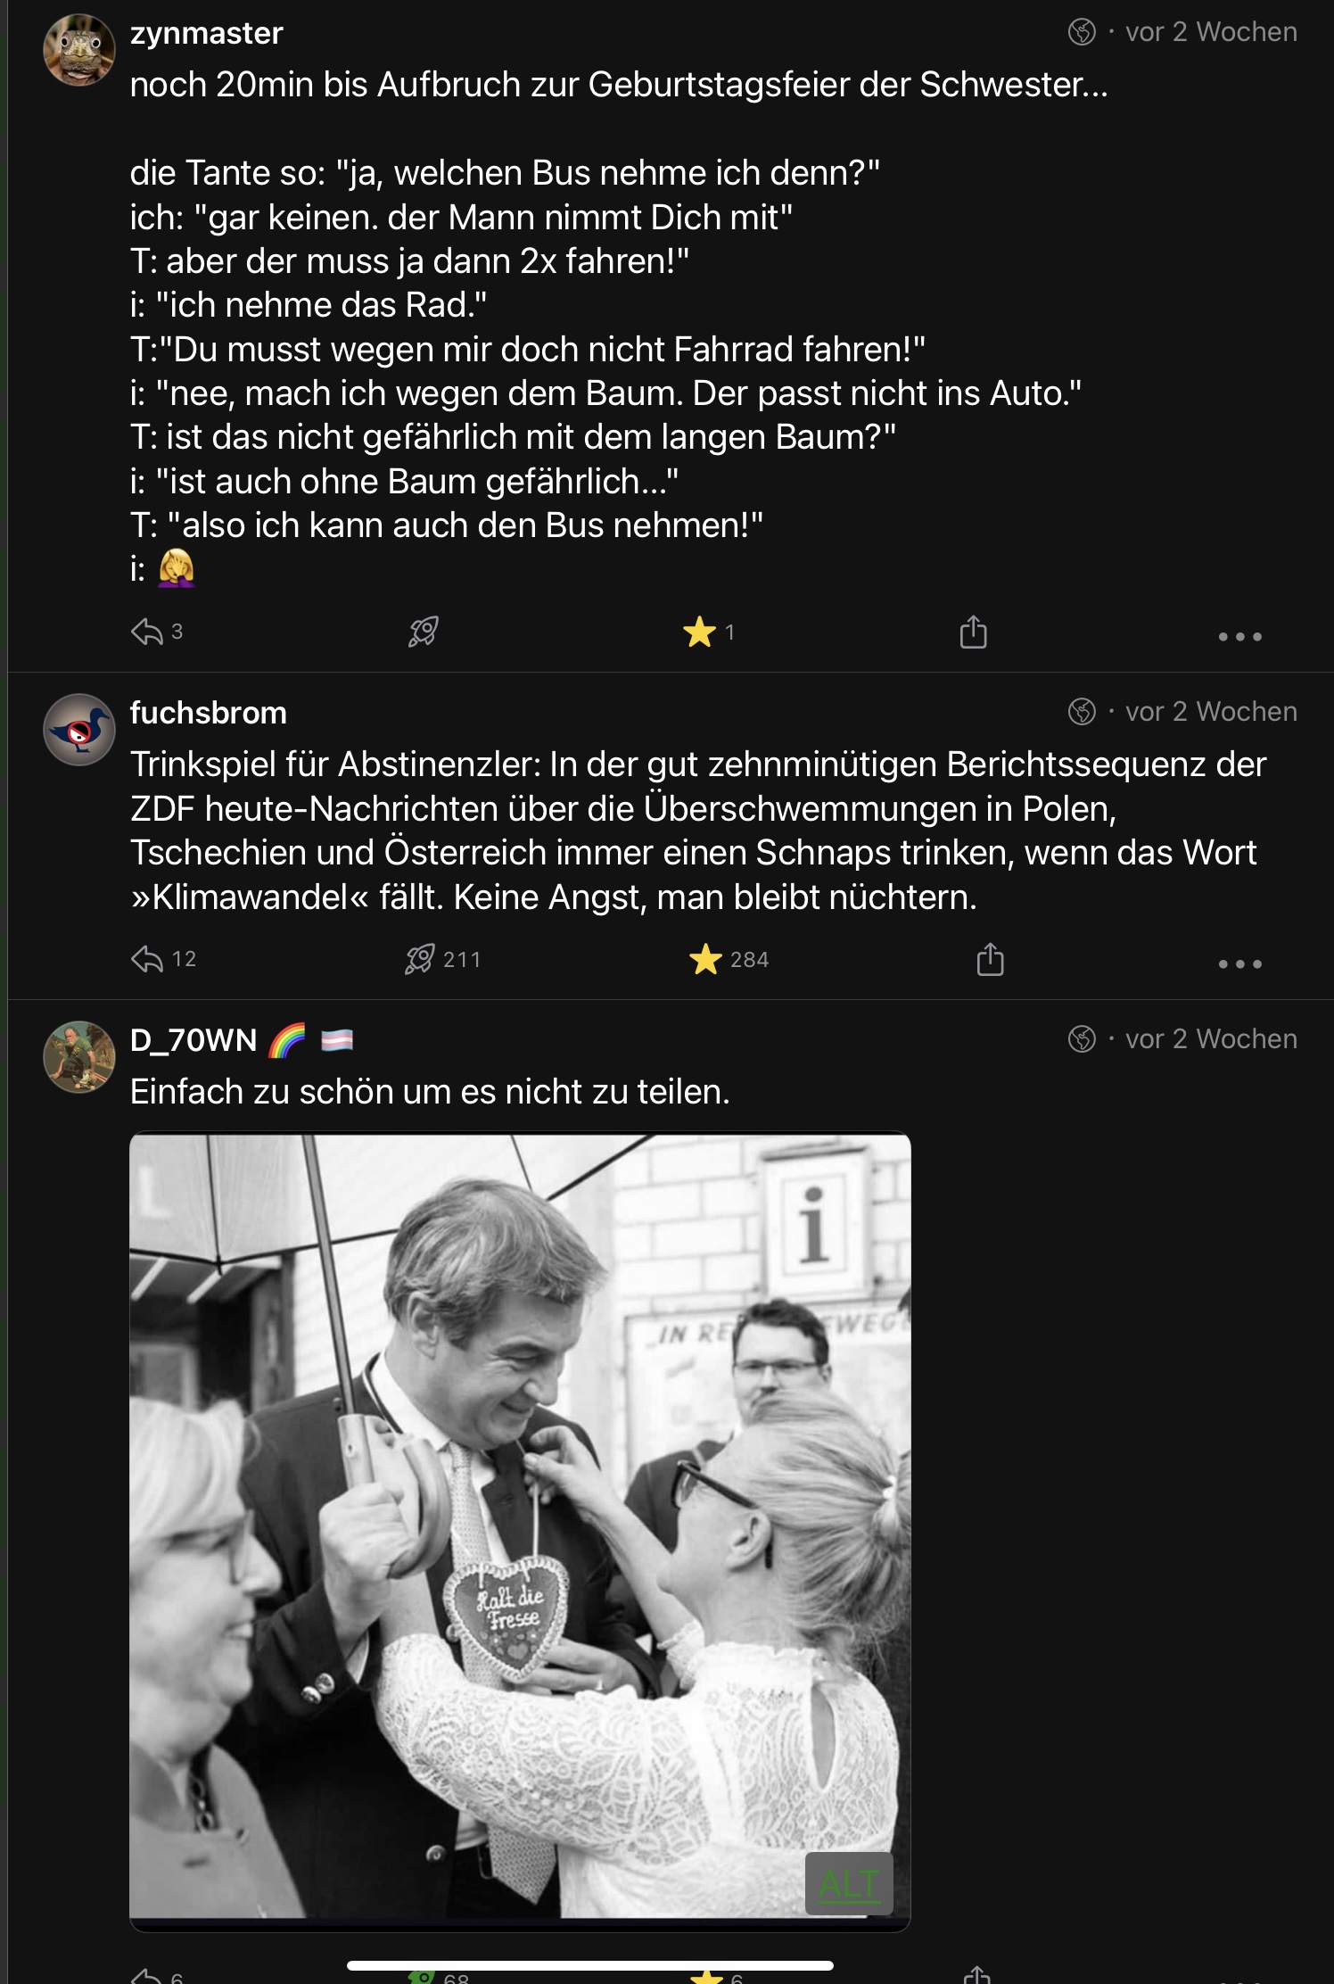
Task: Reply to fuchsbrom's Trinkspiel post
Action: click(x=147, y=960)
